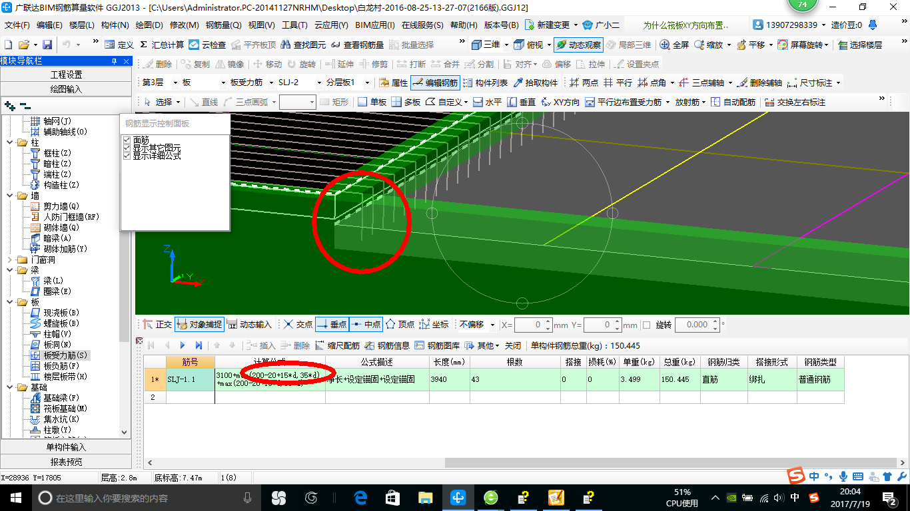Select 多板 multi-slab tool

[x=406, y=102]
